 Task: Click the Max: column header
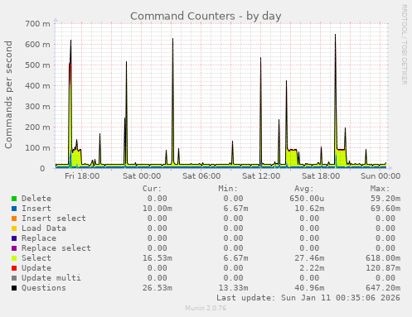coord(380,189)
